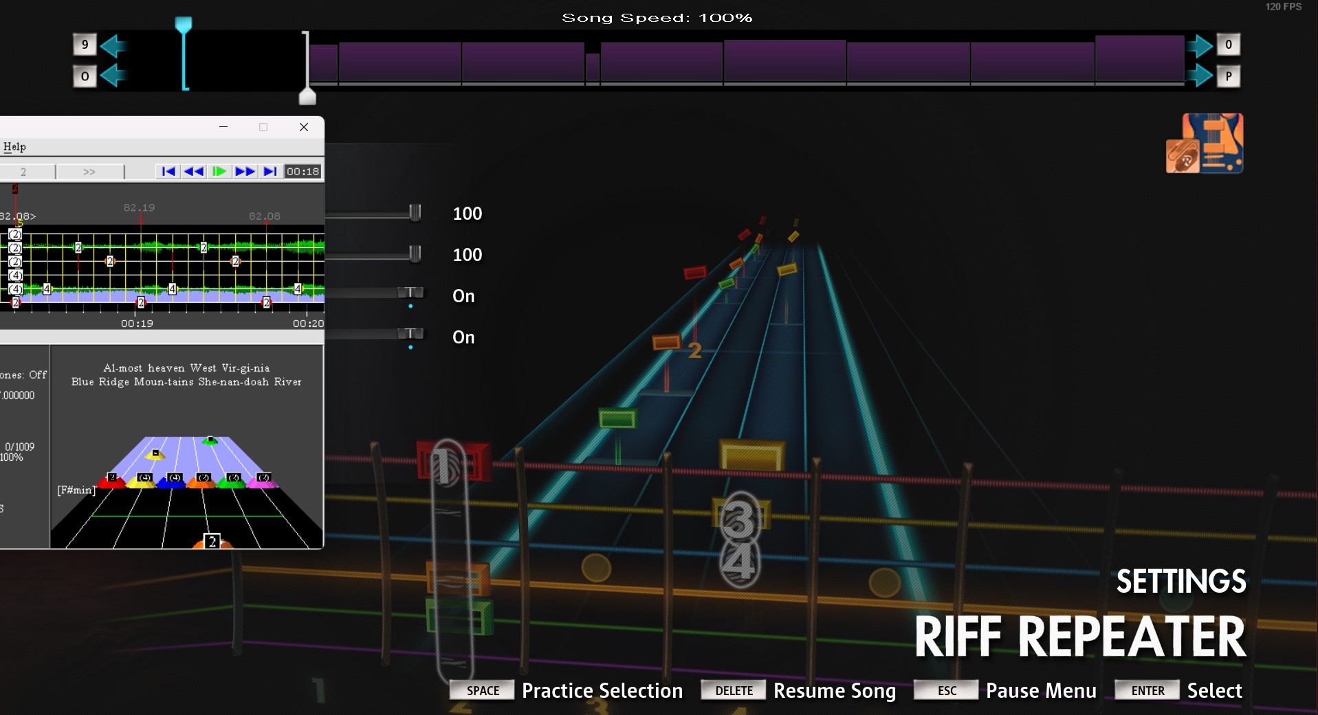Click Practice Selection label
Screen dimensions: 1318x715
click(x=602, y=691)
